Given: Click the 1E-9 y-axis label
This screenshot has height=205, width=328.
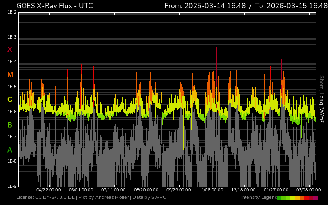Looking at the screenshot, I should (x=12, y=187).
